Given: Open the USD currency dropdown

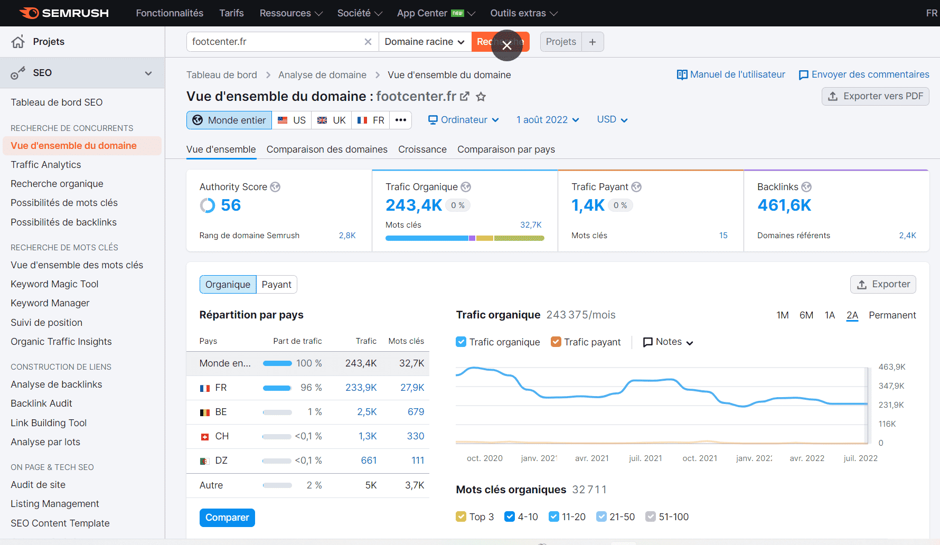Looking at the screenshot, I should coord(612,120).
